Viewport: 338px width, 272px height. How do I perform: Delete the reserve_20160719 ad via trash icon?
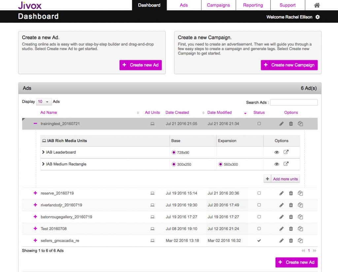click(291, 193)
